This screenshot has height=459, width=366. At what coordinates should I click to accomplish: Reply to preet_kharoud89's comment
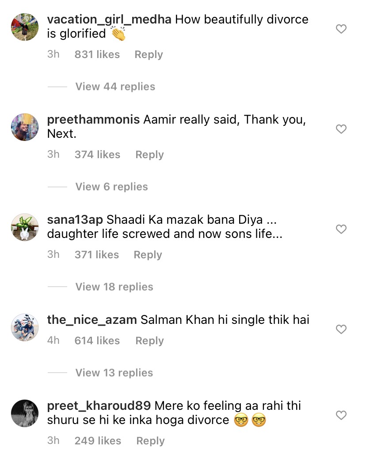click(150, 441)
